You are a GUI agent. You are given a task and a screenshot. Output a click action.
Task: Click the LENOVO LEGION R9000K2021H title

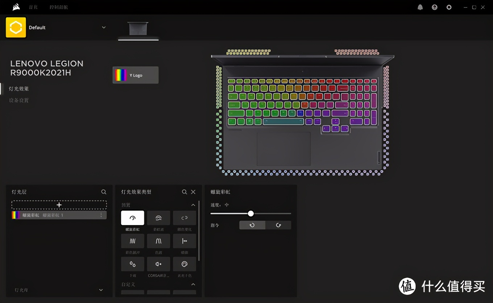pos(47,68)
